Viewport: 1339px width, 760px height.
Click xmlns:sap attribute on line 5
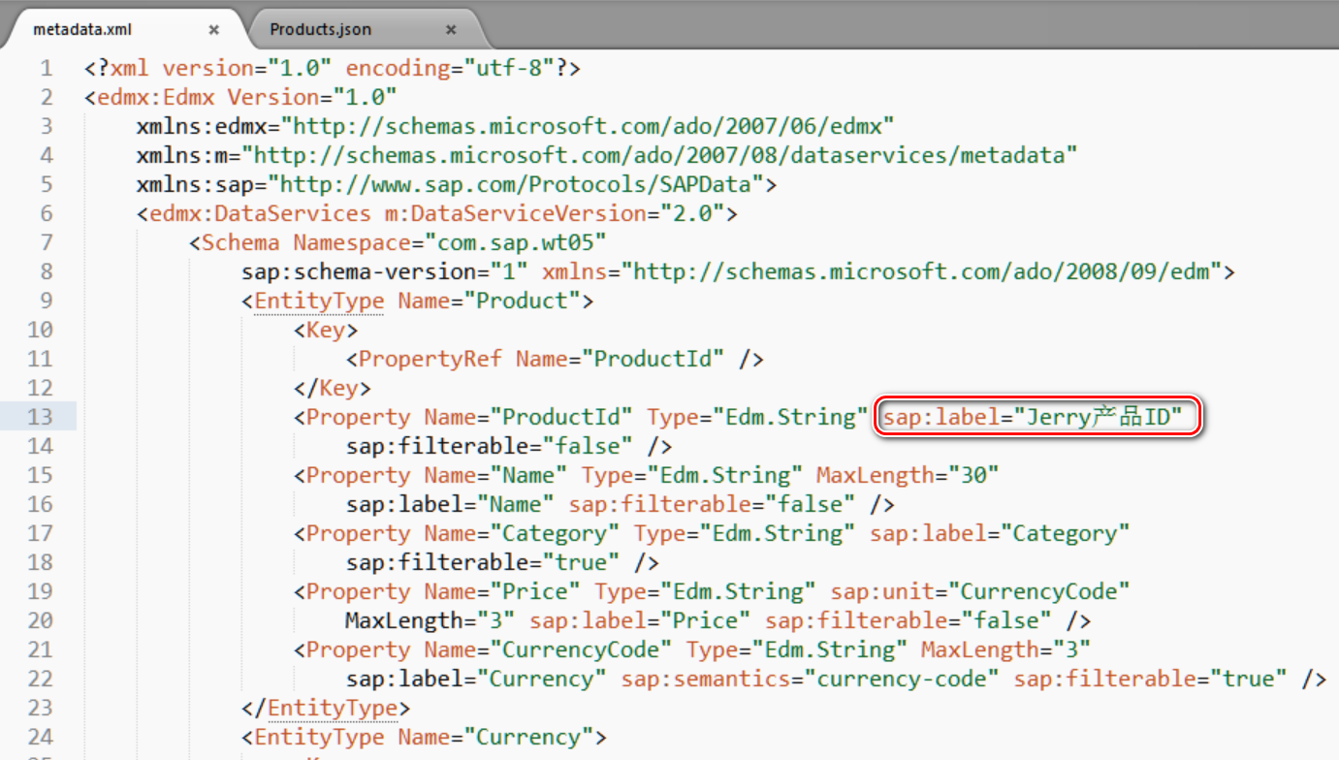click(x=195, y=184)
